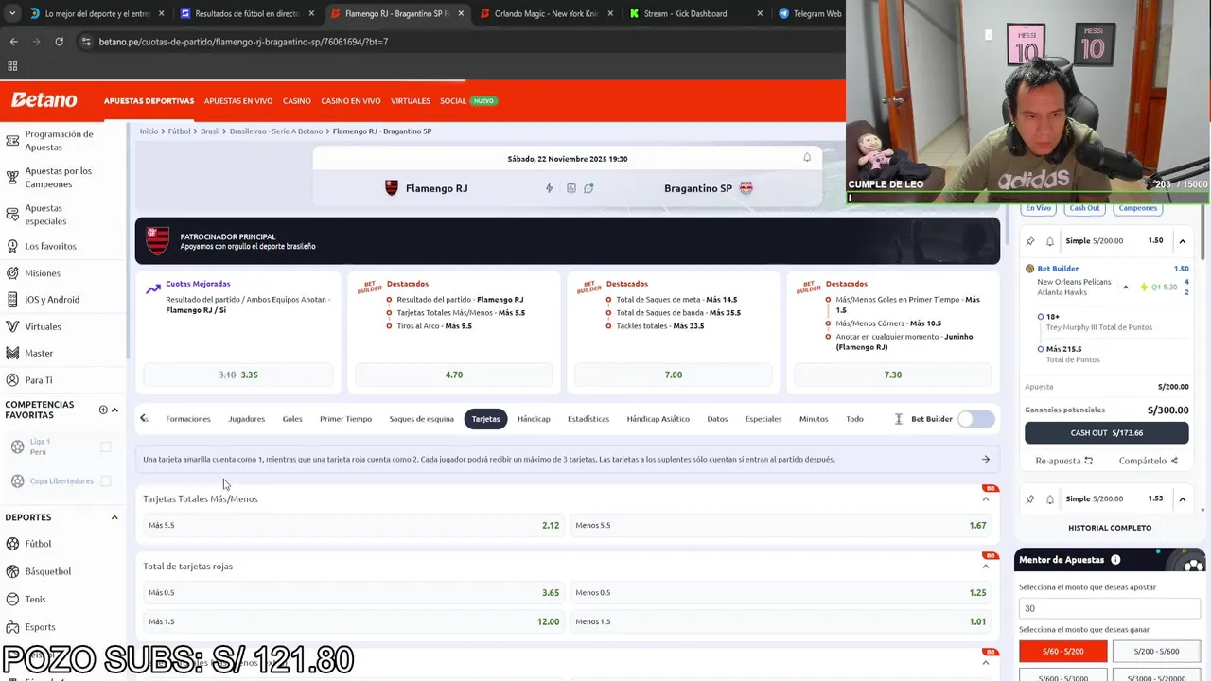Click the Flamengo patrocinador principal banner
The height and width of the screenshot is (681, 1211).
pos(568,241)
